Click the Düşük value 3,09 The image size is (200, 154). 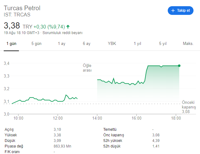[57, 141]
